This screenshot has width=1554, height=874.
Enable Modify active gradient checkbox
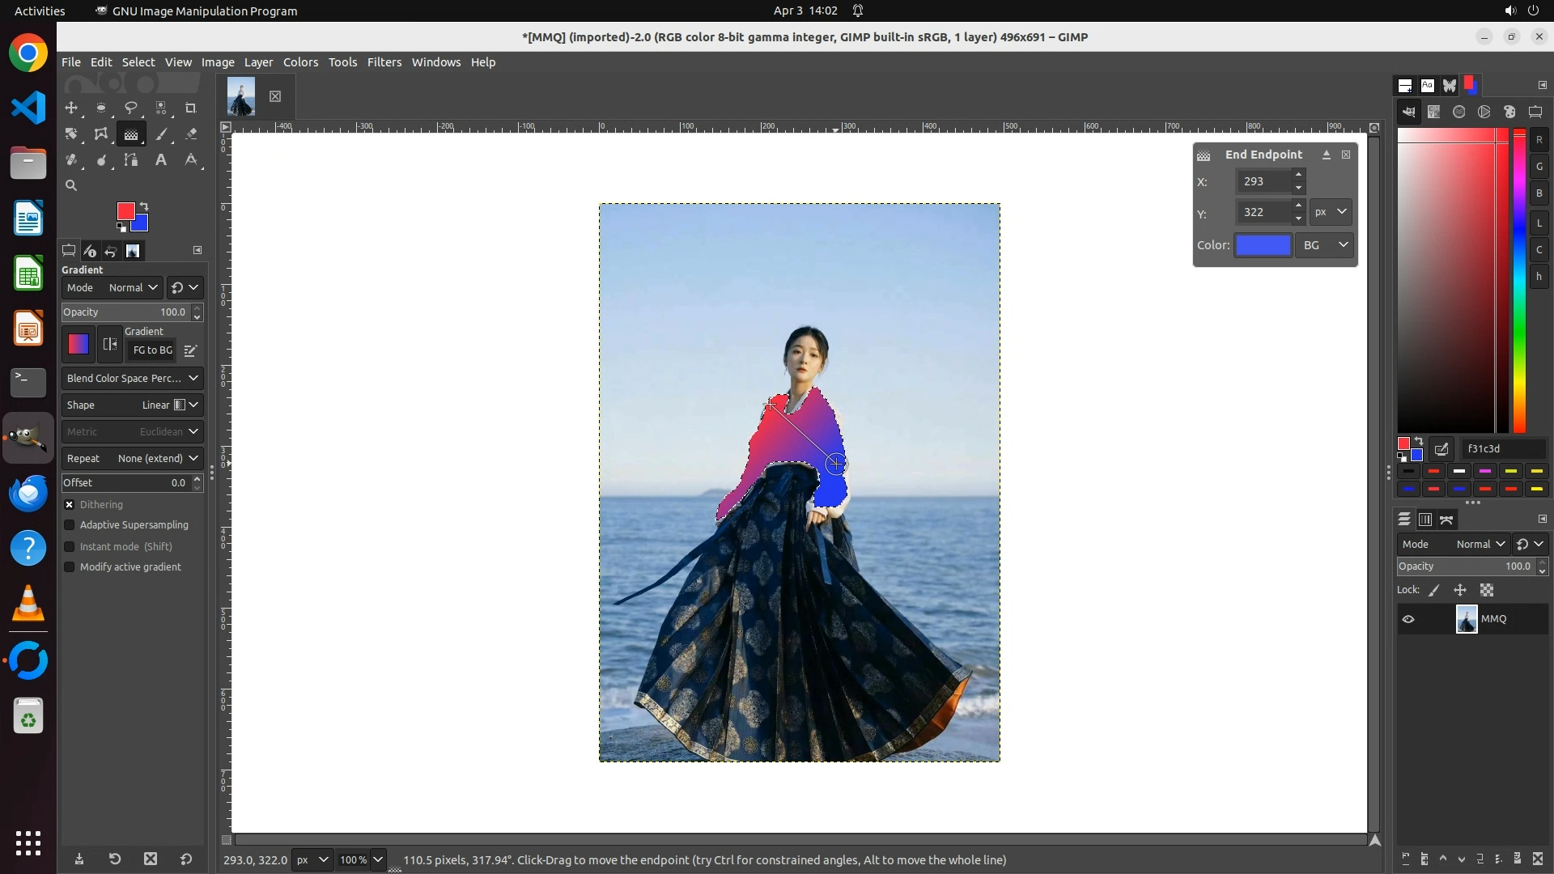[x=70, y=567]
